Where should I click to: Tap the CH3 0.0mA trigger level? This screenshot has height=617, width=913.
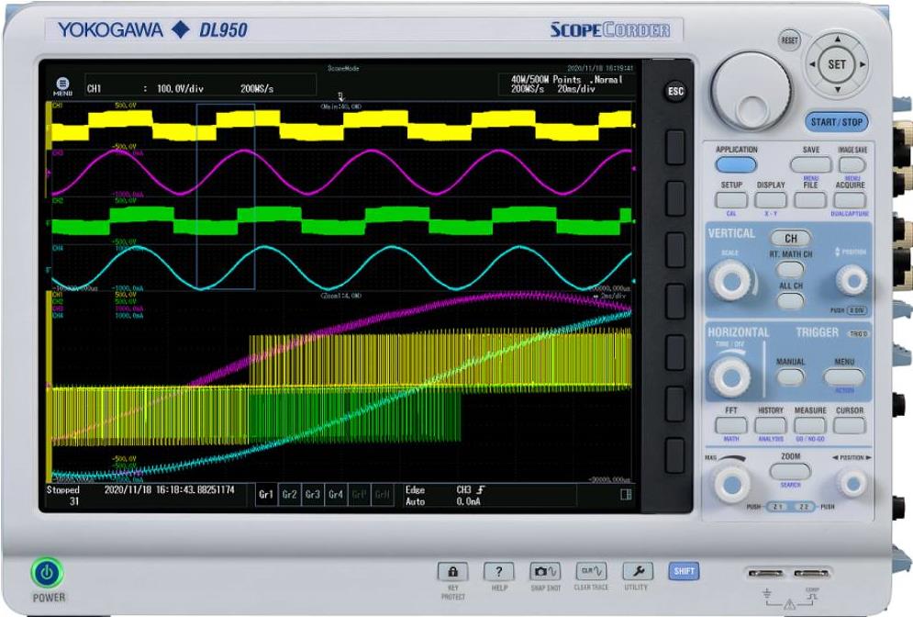coord(469,495)
